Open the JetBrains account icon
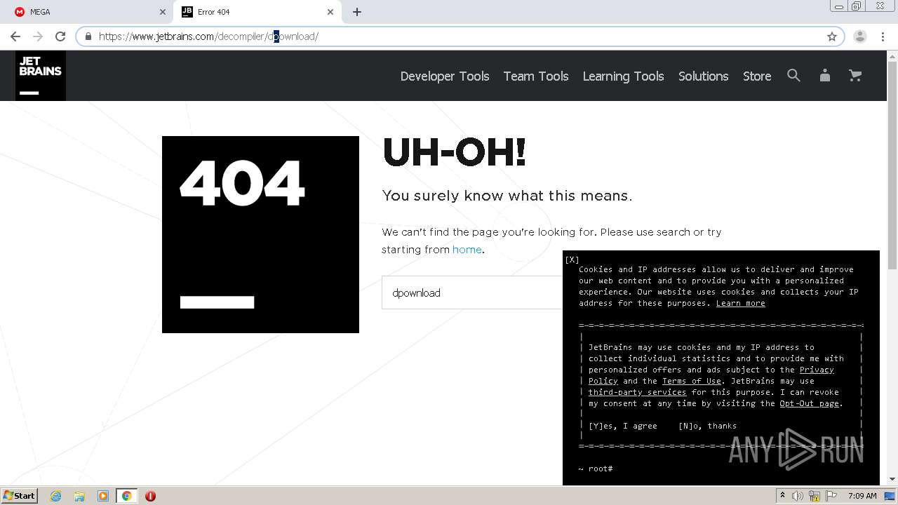The height and width of the screenshot is (505, 898). pyautogui.click(x=825, y=76)
